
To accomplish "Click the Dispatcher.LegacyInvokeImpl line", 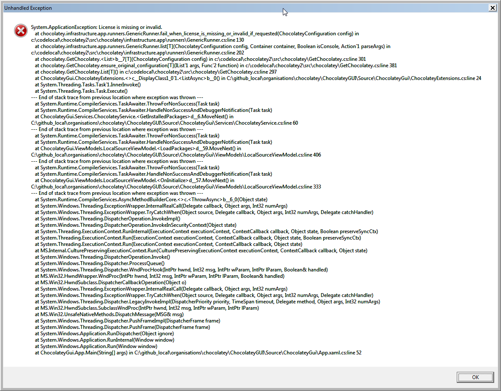I will pos(208,302).
